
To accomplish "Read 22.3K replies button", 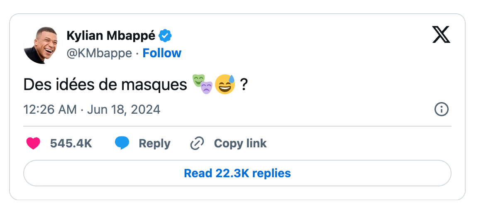I will click(x=237, y=173).
